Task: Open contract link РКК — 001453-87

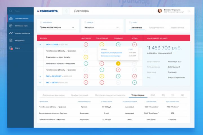Action: (54, 76)
